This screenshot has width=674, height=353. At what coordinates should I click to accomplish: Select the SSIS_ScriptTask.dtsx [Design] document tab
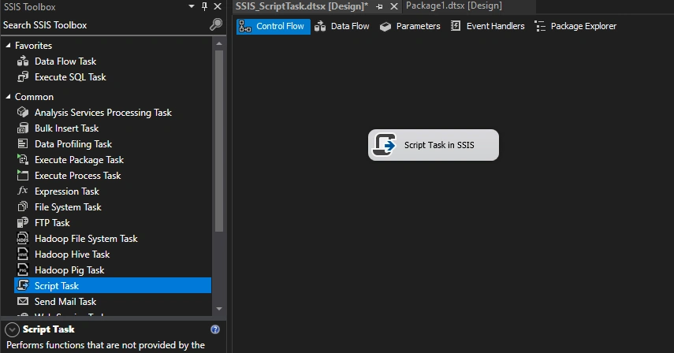click(x=302, y=6)
